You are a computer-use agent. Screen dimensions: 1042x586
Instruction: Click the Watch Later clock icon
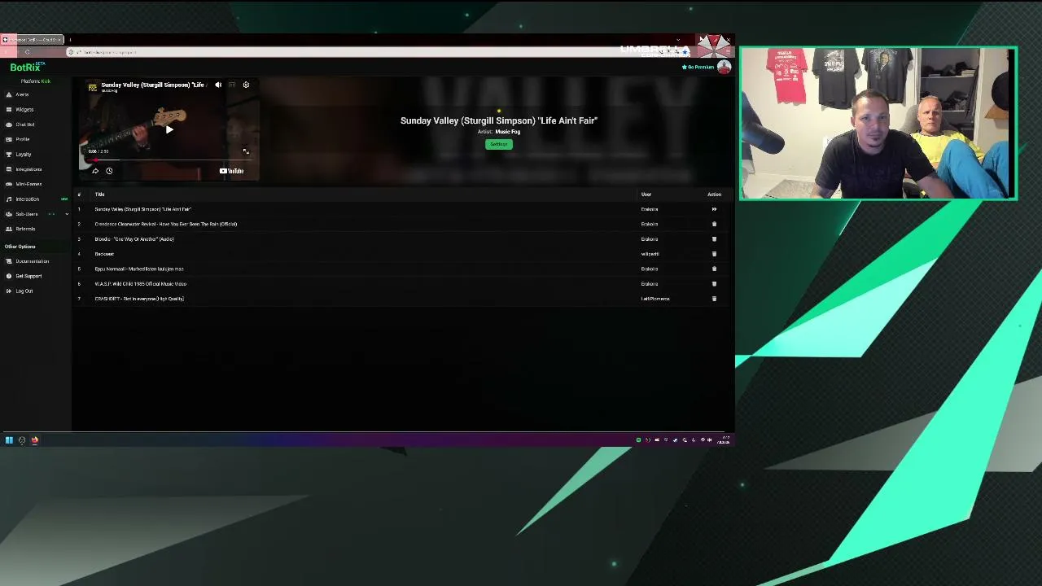tap(109, 171)
